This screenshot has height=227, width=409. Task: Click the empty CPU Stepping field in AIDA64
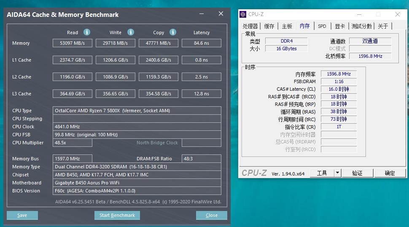pos(137,119)
